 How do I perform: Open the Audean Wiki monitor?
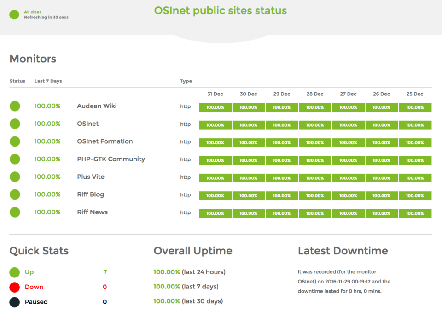pyautogui.click(x=97, y=106)
